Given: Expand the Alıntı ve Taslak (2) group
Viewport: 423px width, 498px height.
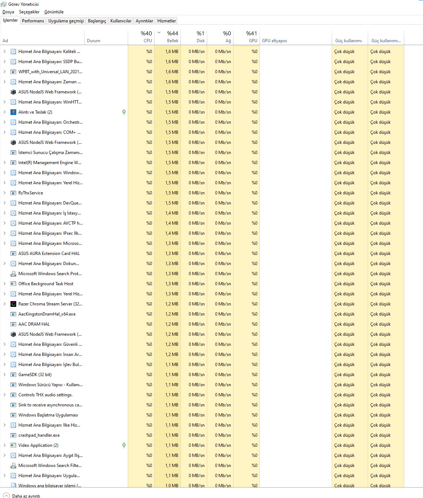Looking at the screenshot, I should 4,112.
